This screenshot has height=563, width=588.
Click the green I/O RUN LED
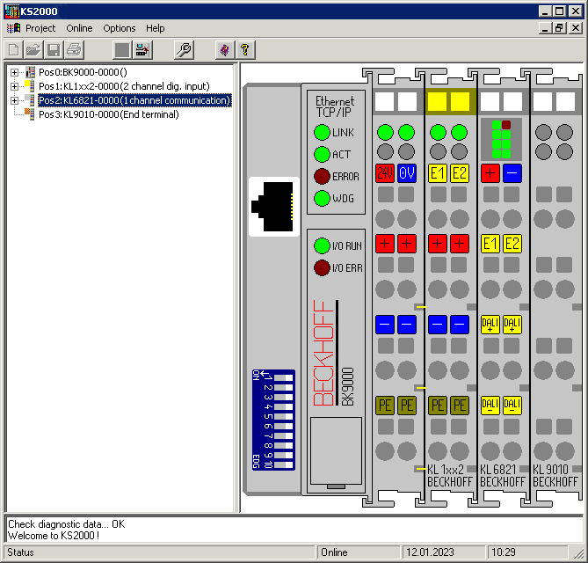pos(322,245)
